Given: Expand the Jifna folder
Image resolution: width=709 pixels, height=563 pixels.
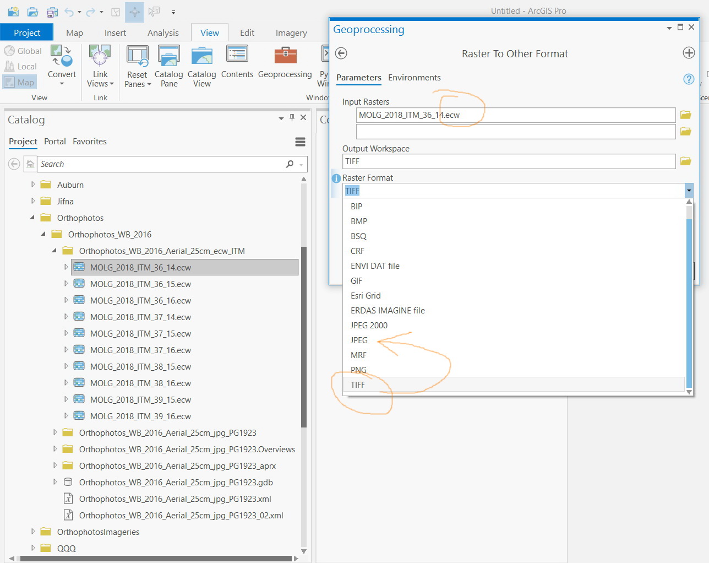Looking at the screenshot, I should [x=33, y=201].
